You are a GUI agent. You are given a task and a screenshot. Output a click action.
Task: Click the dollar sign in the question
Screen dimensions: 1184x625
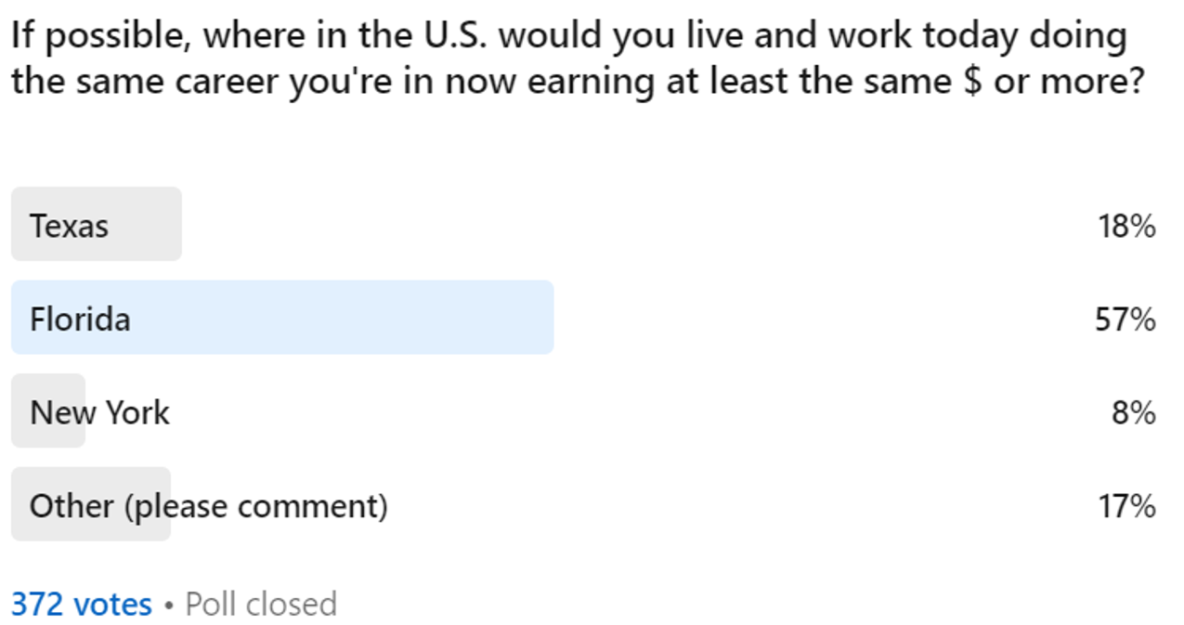[x=972, y=82]
